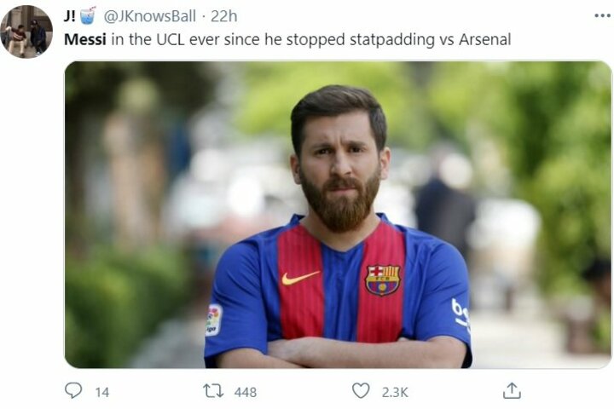Click the reply speech bubble icon
614x409 pixels.
75,391
